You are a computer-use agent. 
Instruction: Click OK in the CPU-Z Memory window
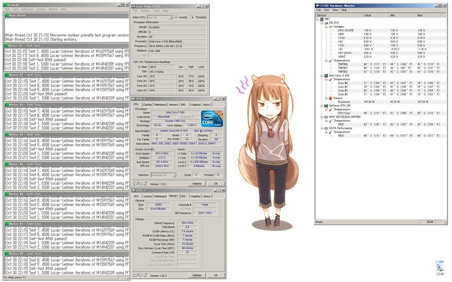[x=215, y=275]
